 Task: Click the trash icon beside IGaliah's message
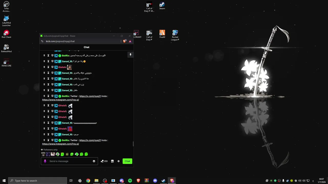point(44,67)
